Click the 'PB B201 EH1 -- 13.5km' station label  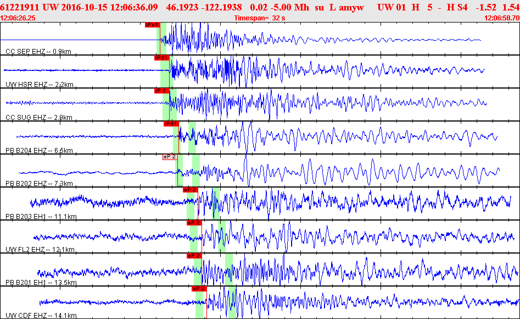point(41,283)
